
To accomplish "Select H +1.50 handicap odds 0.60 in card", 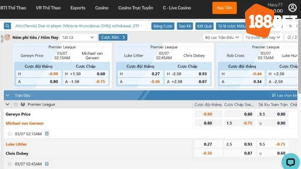I will coord(85,74).
